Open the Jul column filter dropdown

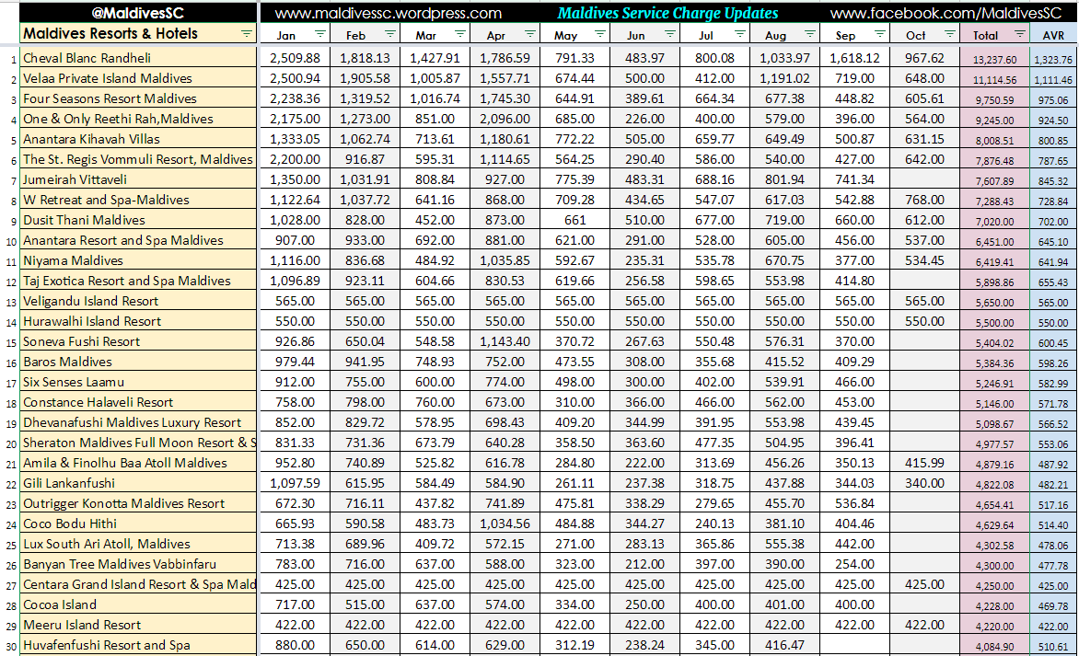point(740,34)
